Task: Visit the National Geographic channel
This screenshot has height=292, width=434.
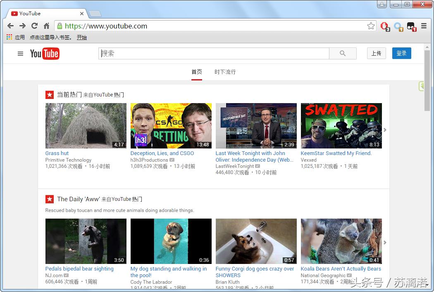Action: click(x=323, y=276)
